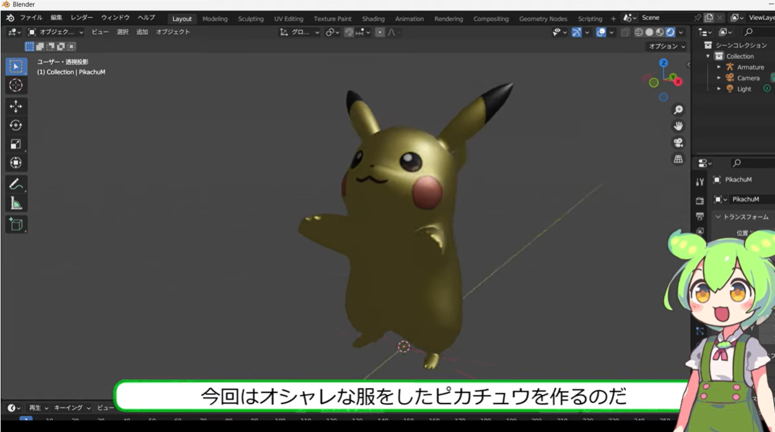Select the Measure tool
Screen dimensions: 775x432
pos(16,203)
